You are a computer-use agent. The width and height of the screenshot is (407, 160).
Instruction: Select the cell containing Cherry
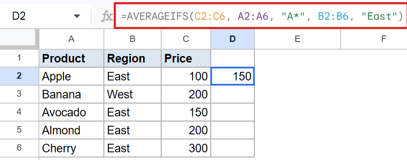click(x=71, y=148)
